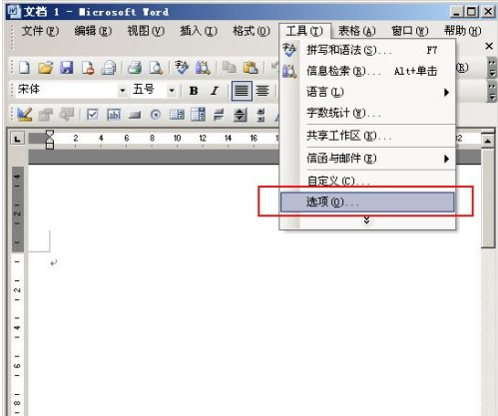The height and width of the screenshot is (416, 498).
Task: Insert Toggle Button control
Action: tap(219, 115)
